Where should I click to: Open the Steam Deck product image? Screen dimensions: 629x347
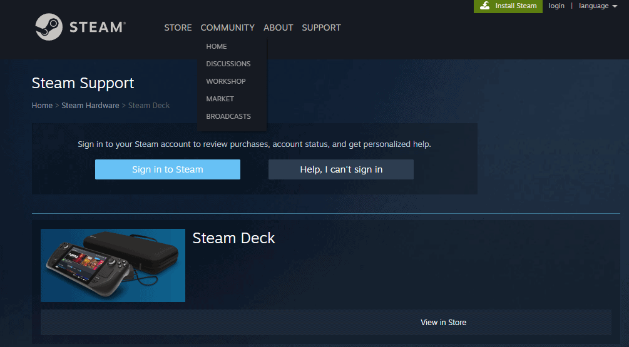(113, 265)
